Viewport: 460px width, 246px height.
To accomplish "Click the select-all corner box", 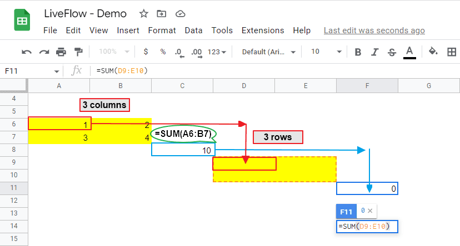I will [14, 86].
